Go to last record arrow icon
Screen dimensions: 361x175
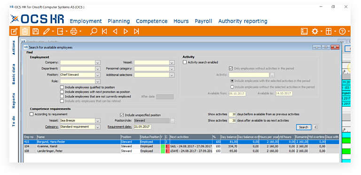(x=136, y=32)
